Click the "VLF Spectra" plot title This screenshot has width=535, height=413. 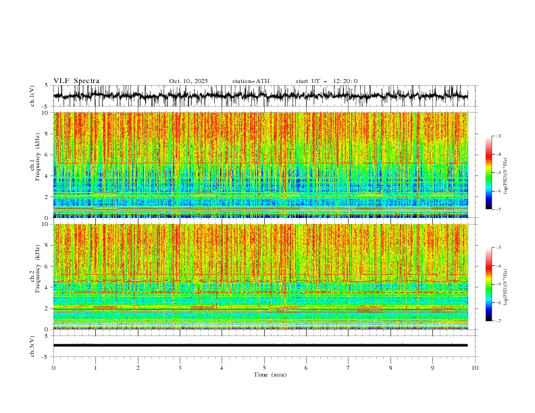pyautogui.click(x=76, y=81)
